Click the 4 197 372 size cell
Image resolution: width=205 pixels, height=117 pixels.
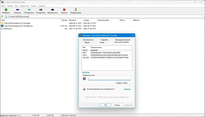[64, 26]
